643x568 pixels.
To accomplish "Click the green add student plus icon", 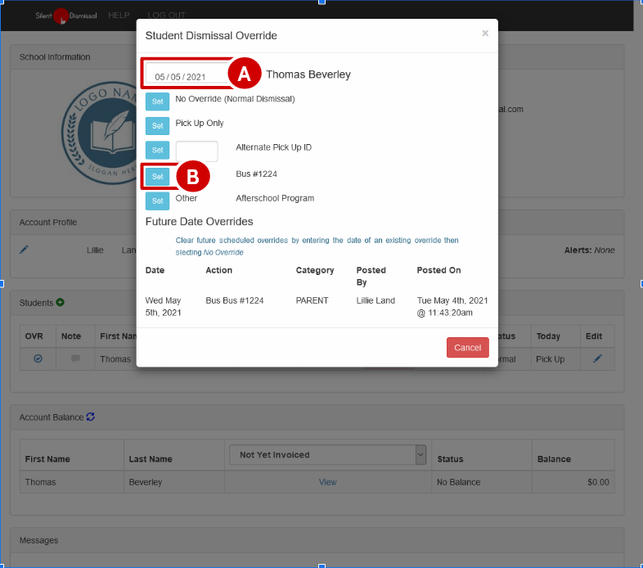I will (x=61, y=303).
